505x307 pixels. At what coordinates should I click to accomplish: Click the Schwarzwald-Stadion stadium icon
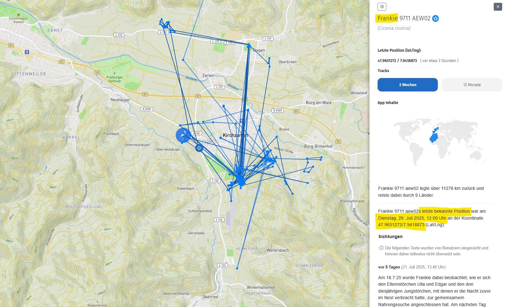(19, 15)
